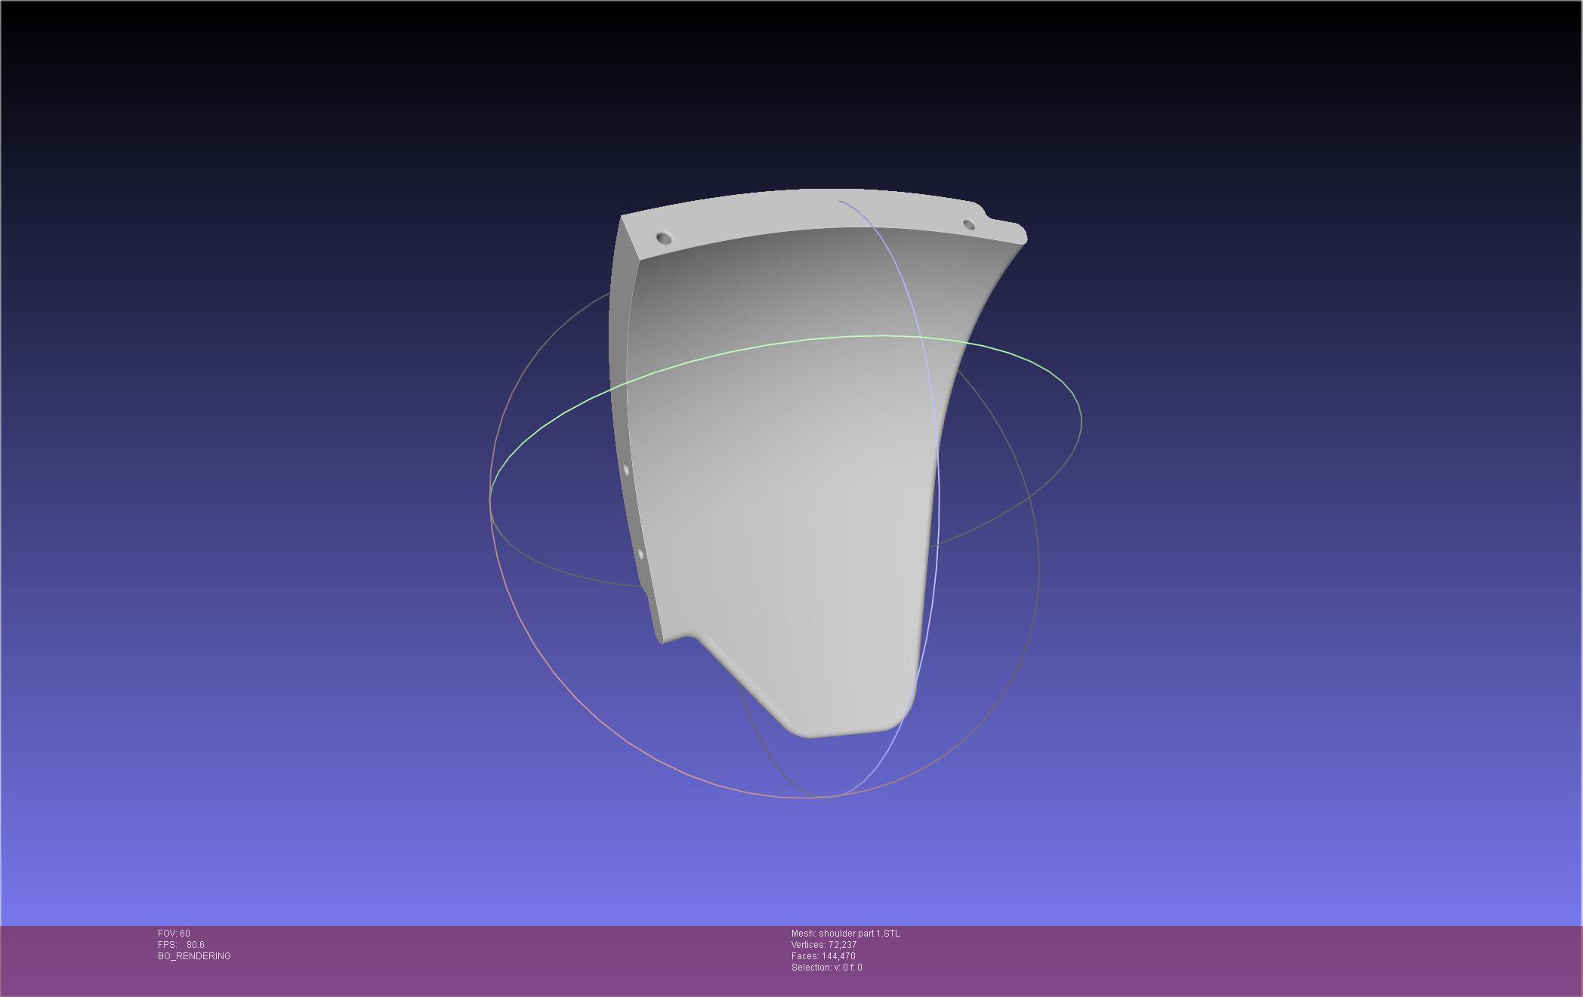Click the 'BO_RENDERING' status label

[194, 956]
